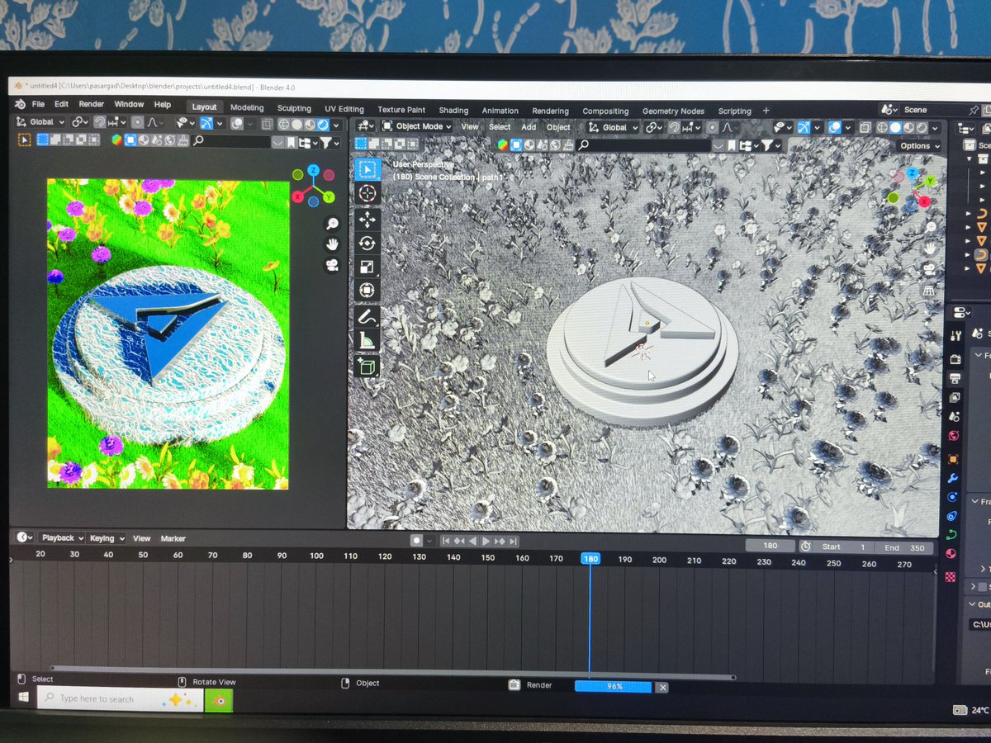Viewport: 991px width, 743px height.
Task: Select the combined Transform tool
Action: coord(368,291)
